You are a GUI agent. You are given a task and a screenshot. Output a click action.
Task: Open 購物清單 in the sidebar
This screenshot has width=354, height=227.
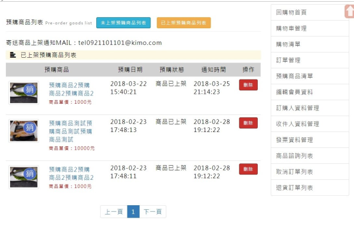coord(310,44)
